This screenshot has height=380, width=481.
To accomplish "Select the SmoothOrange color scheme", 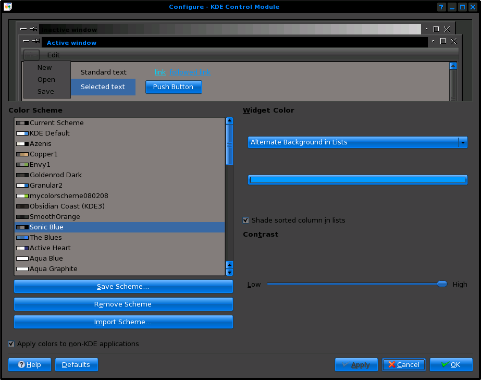I will point(120,217).
